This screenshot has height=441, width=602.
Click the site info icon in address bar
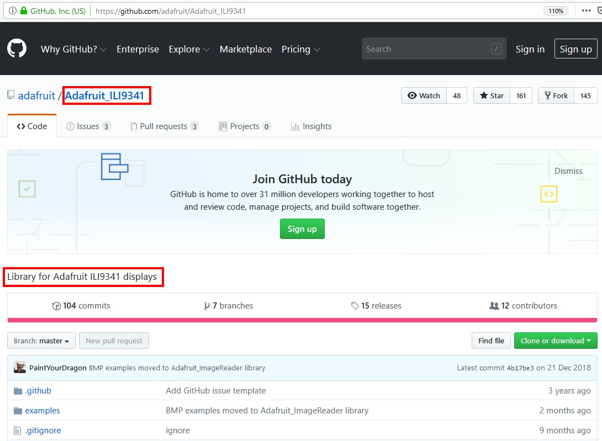(x=12, y=10)
